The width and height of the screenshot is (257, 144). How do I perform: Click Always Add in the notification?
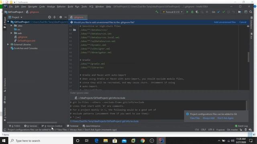[209, 118]
